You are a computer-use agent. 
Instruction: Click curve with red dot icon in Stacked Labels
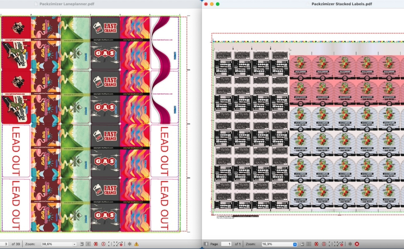click(x=340, y=244)
